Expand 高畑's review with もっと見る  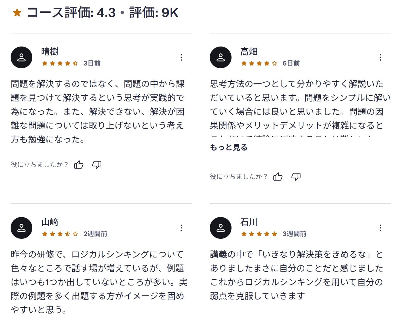tap(228, 148)
